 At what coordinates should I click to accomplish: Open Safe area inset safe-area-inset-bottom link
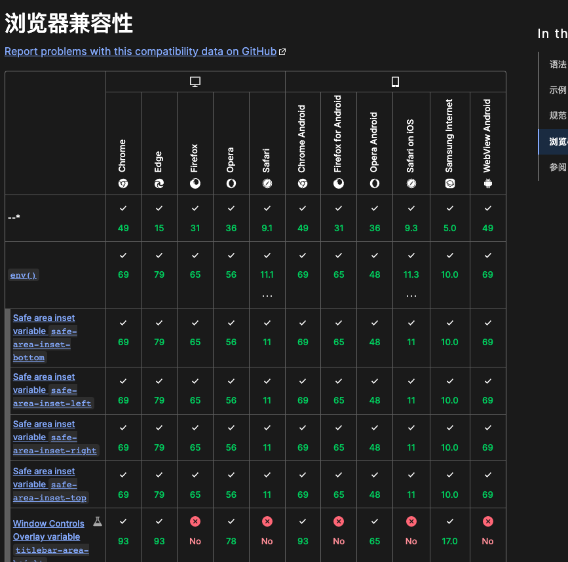[45, 338]
